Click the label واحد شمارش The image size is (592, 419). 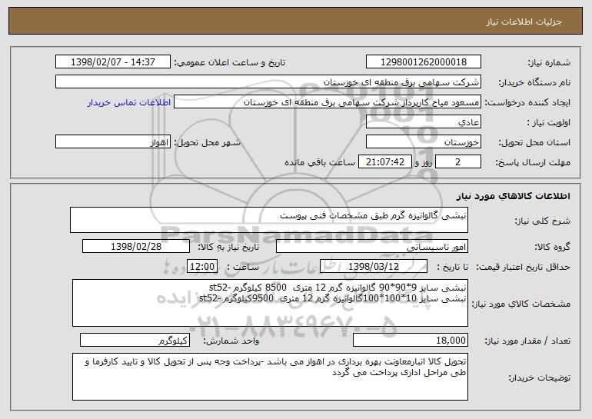(x=231, y=341)
